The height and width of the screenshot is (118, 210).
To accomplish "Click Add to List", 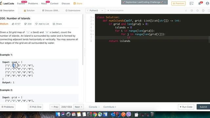I will (42, 24).
